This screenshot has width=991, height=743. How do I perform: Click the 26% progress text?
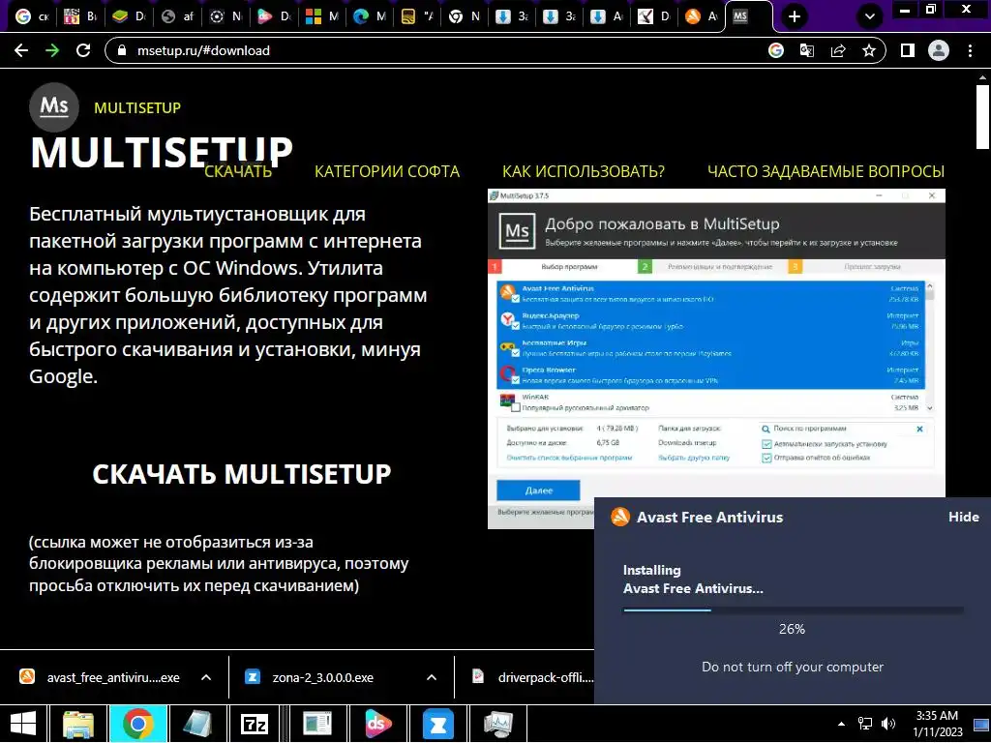click(x=792, y=629)
